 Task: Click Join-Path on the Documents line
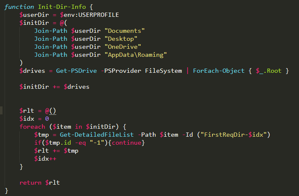pos(51,31)
